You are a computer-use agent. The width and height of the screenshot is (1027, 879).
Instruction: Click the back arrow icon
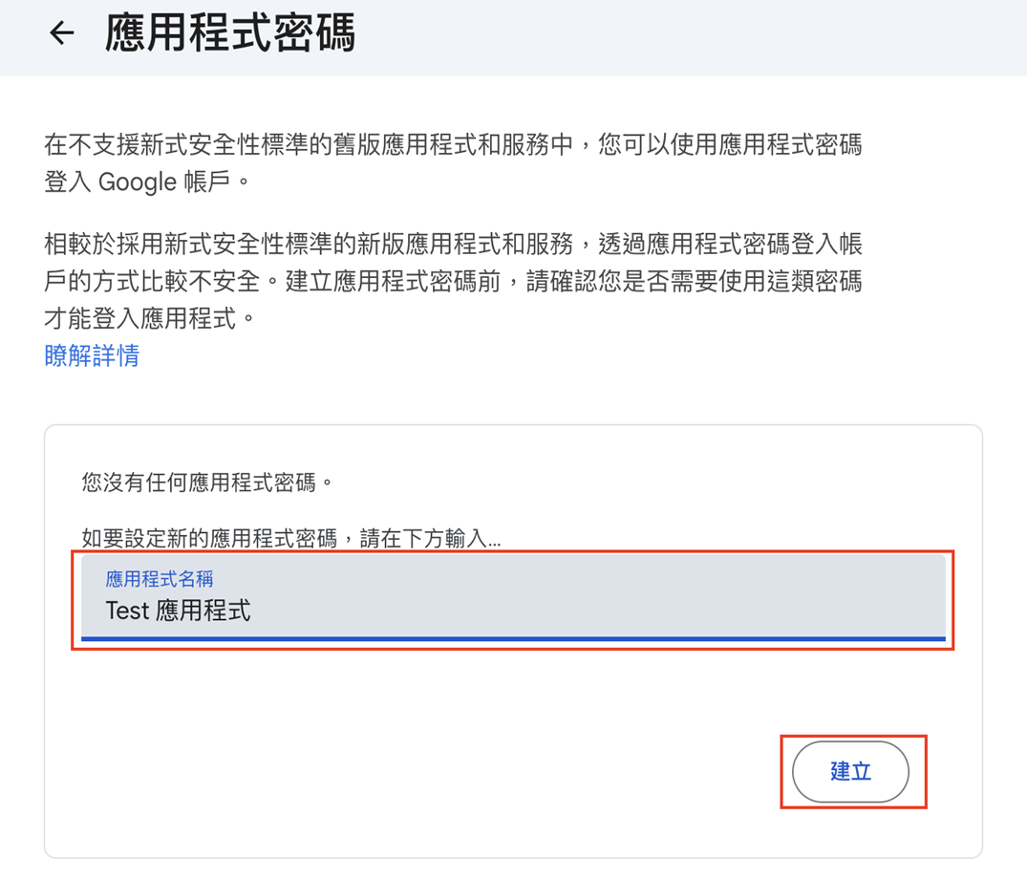point(62,33)
